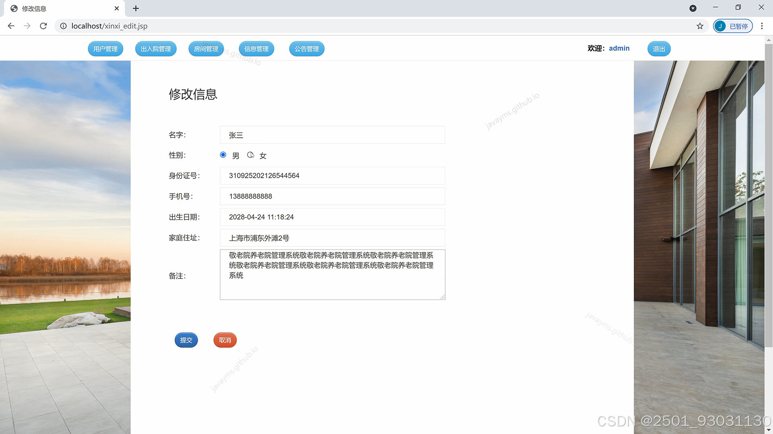Select the 男 gender radio button

pos(223,155)
